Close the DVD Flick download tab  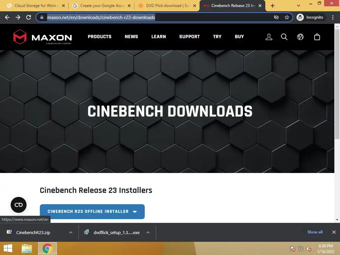point(195,6)
